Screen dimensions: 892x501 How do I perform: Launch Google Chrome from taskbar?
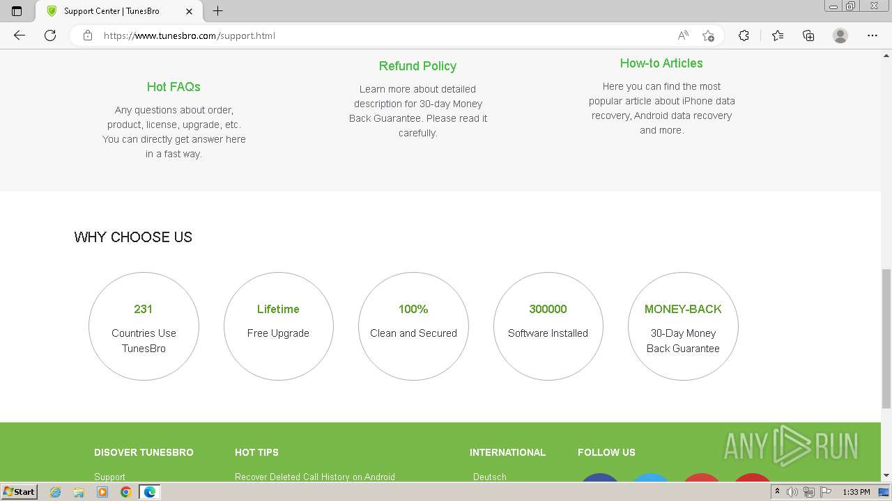[125, 492]
